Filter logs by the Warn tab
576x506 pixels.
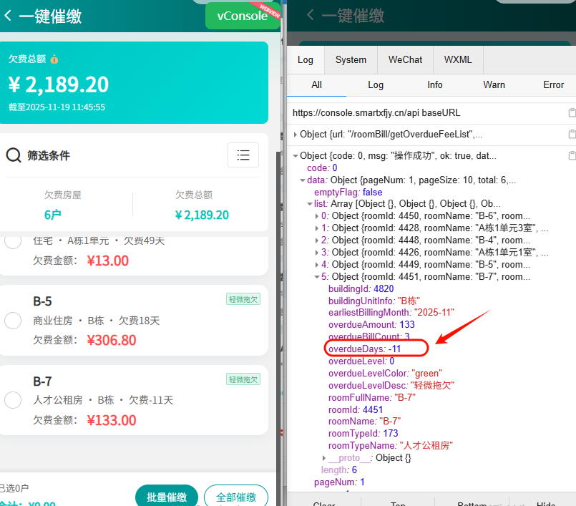point(494,84)
